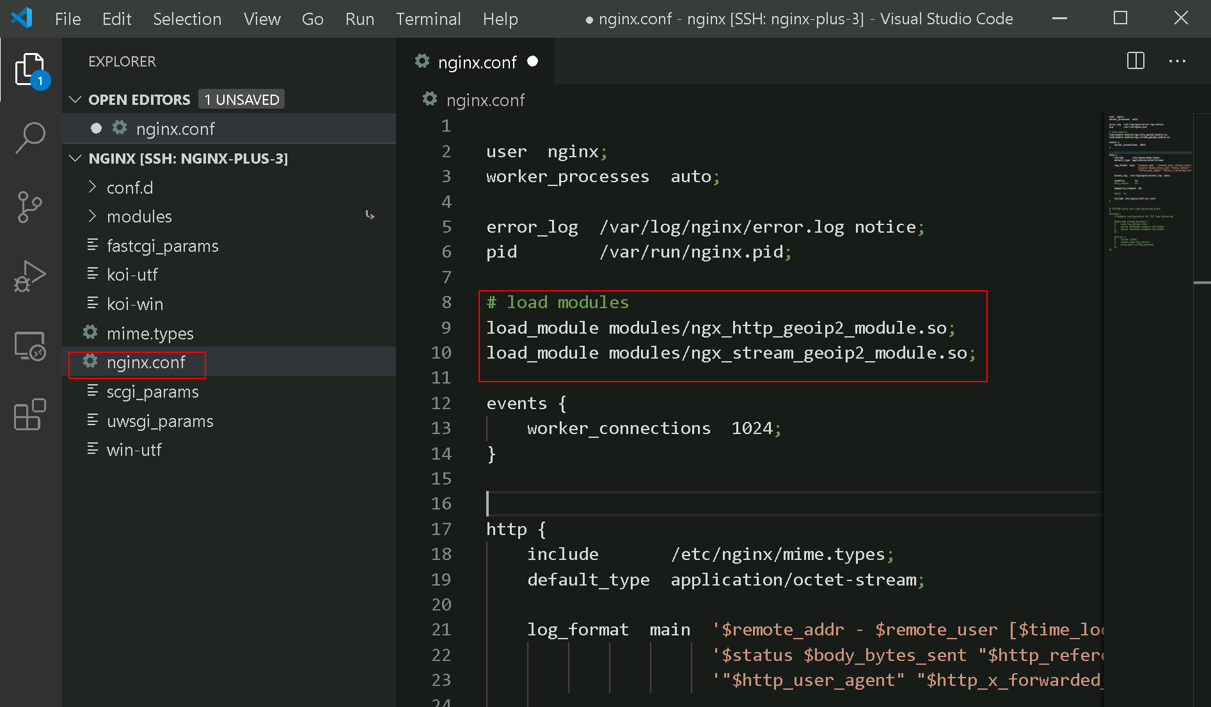Open the Search view icon
This screenshot has height=707, width=1211.
coord(30,137)
